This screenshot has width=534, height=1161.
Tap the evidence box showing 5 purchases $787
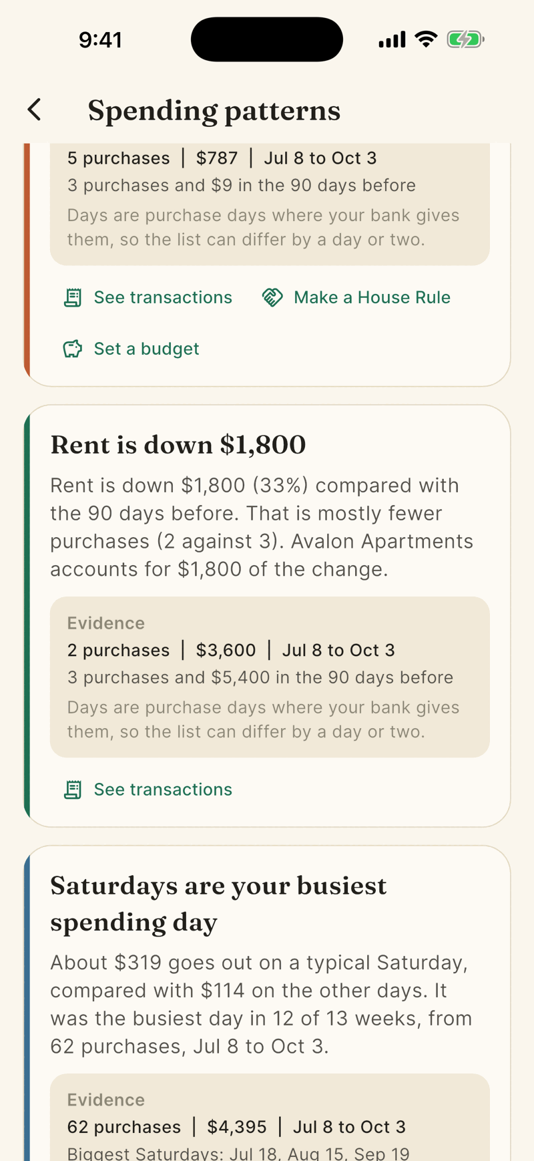tap(270, 204)
